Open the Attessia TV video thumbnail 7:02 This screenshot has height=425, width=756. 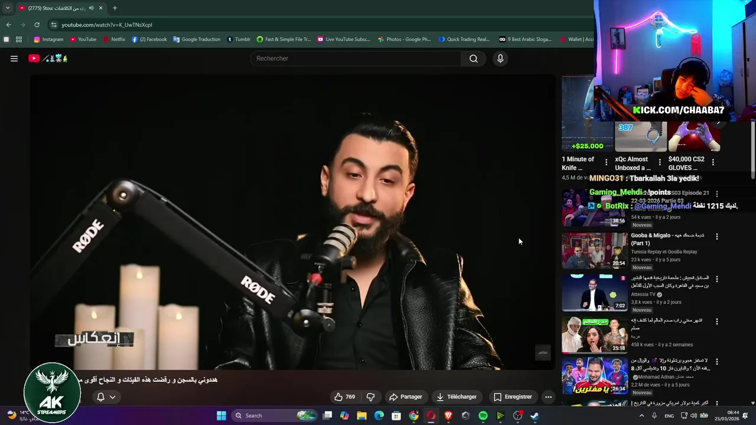(x=594, y=293)
